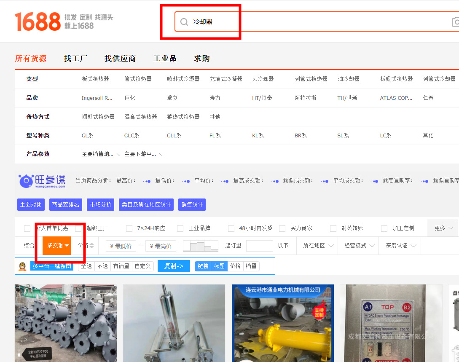Click 不选 button
Viewport: 459px width, 362px height.
click(x=102, y=266)
